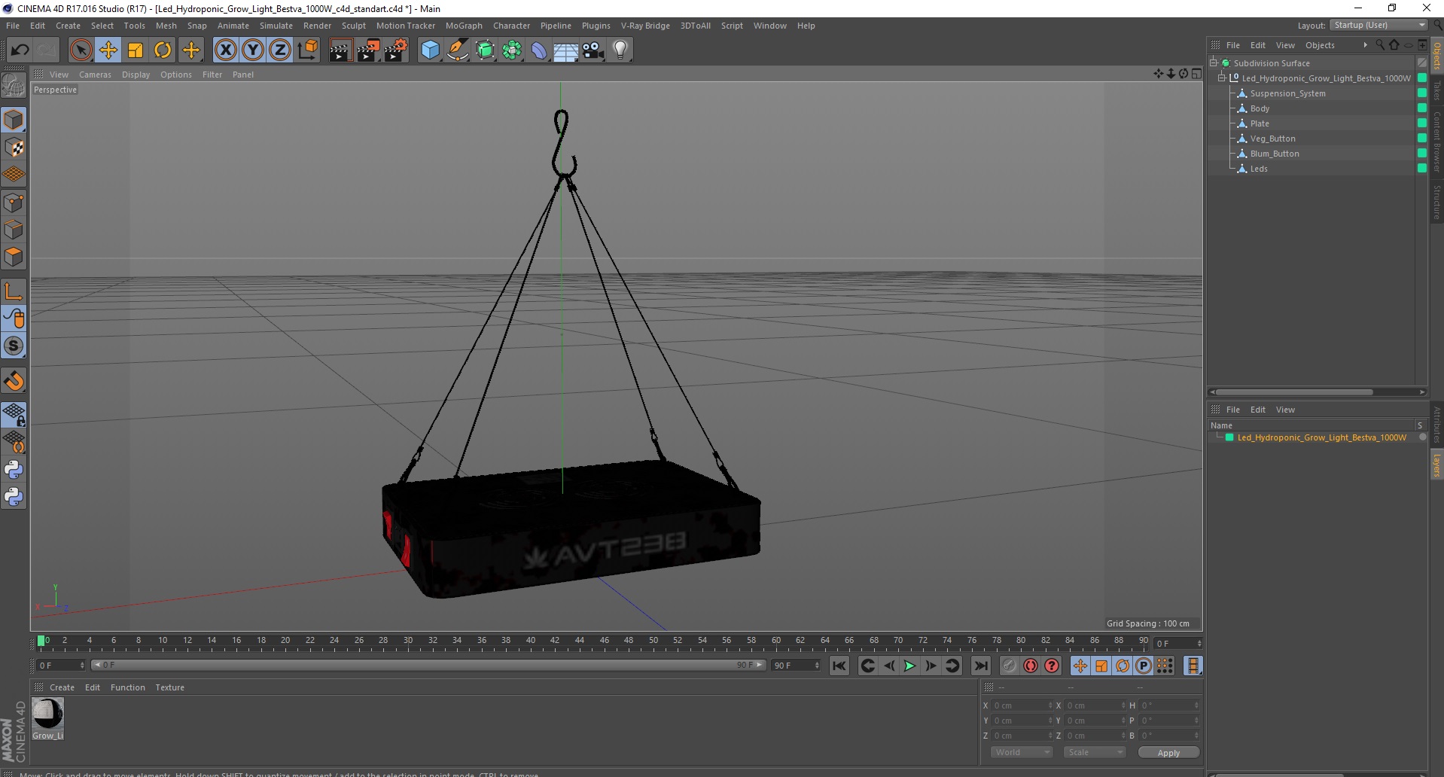Select Led_Hydroponic layer in Layers manager

coord(1321,437)
